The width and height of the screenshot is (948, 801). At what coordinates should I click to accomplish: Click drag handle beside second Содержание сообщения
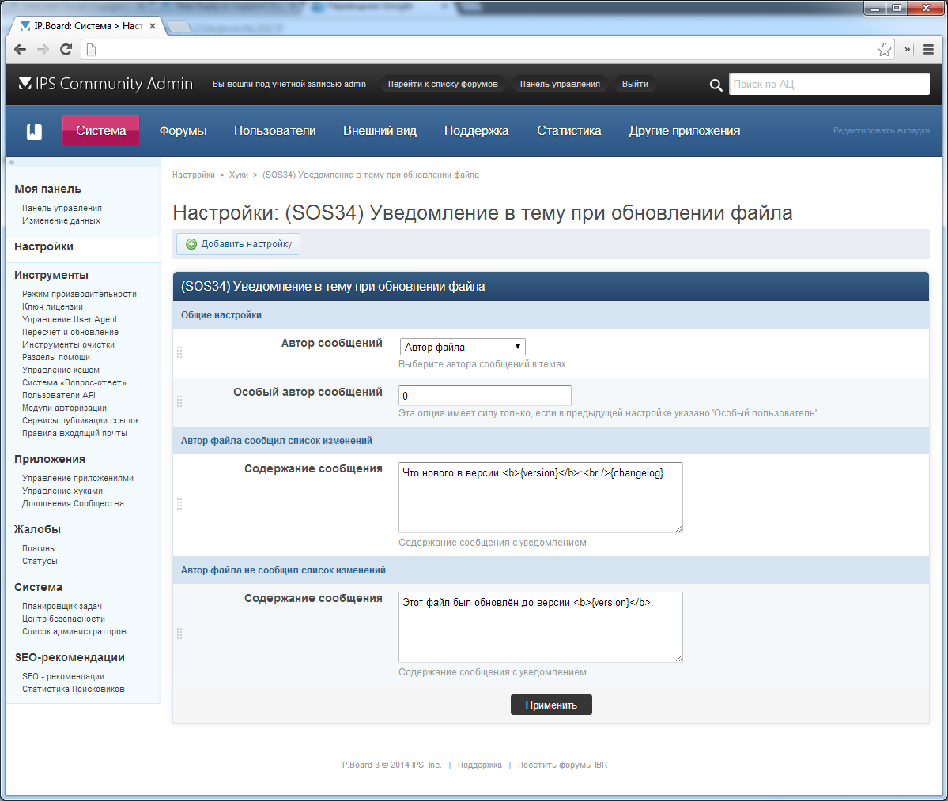[179, 633]
